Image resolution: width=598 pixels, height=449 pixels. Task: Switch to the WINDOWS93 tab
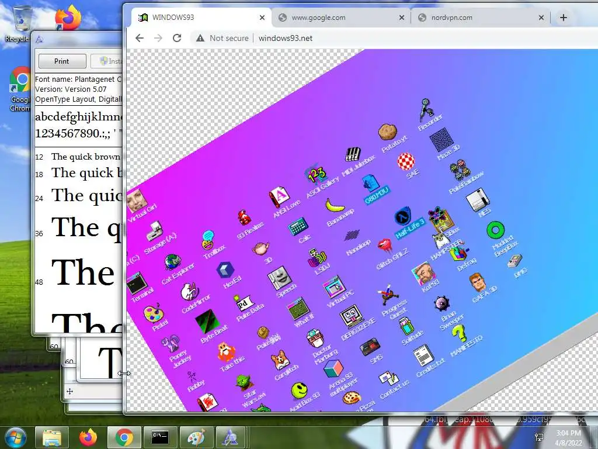pyautogui.click(x=202, y=18)
